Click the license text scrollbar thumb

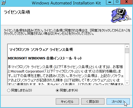click(x=127, y=51)
